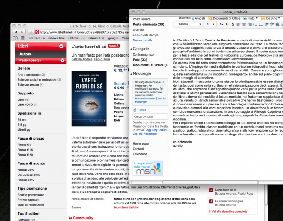Image resolution: width=283 pixels, height=221 pixels.
Task: Select the Foto (22) category
Action: 140,60
